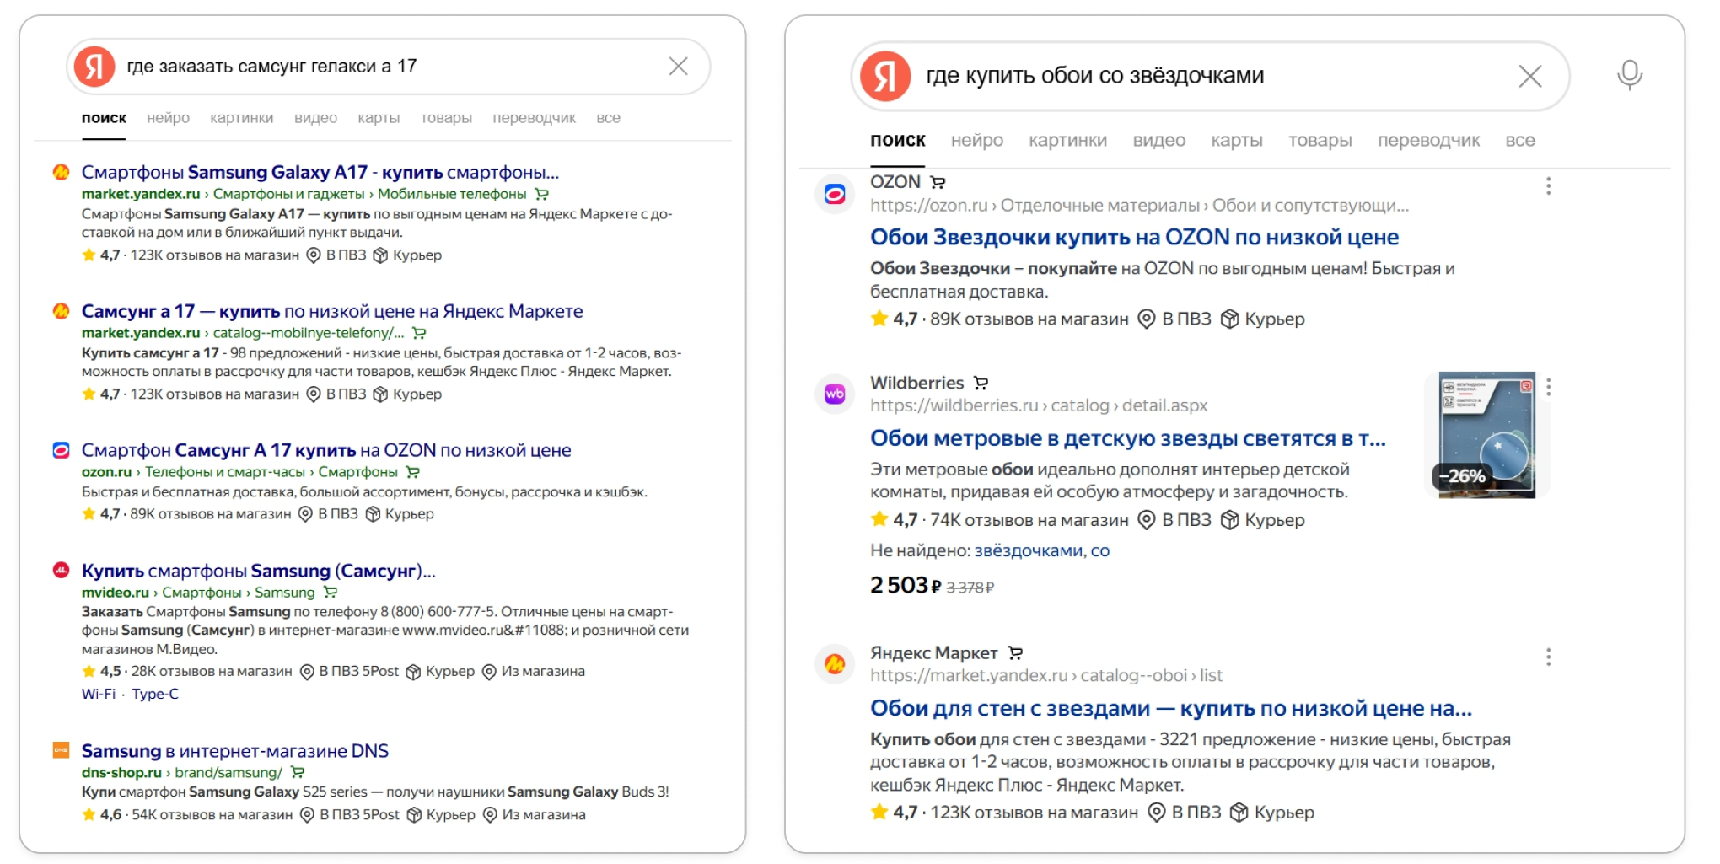Viewport: 1720px width, 864px height.
Task: Open the three-dot menu on the OZON result
Action: (x=1548, y=186)
